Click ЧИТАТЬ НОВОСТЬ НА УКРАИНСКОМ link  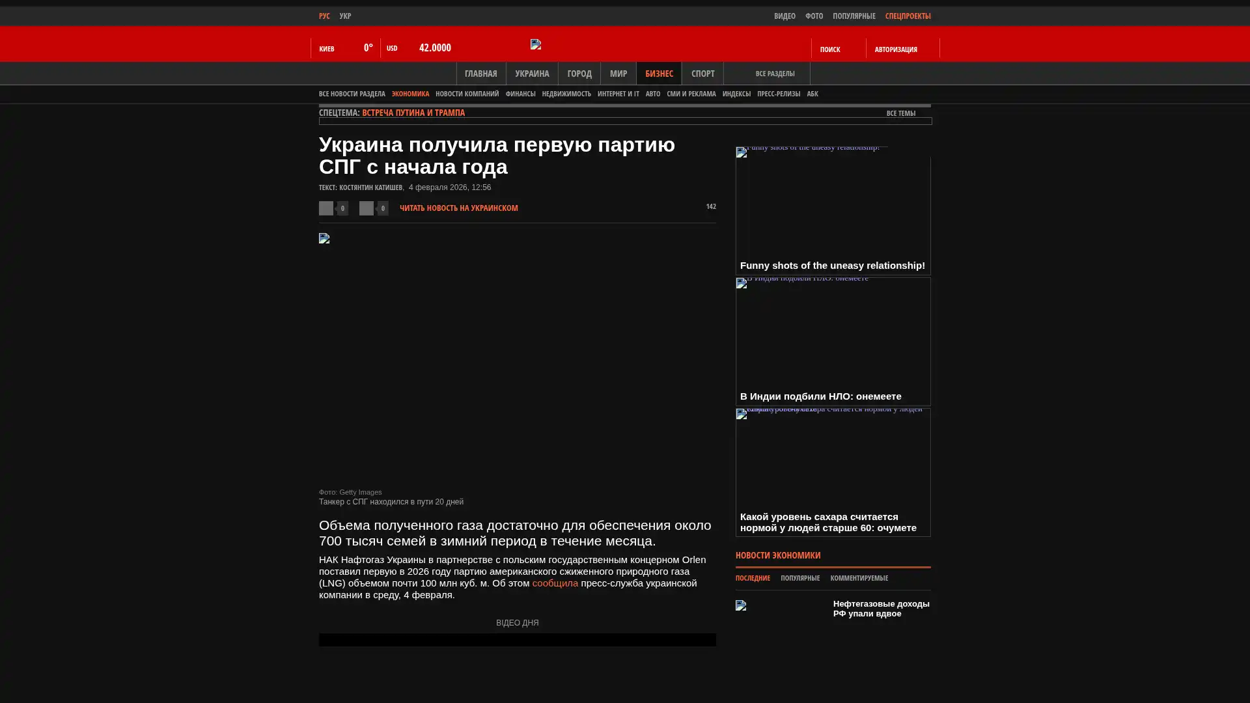tap(458, 208)
